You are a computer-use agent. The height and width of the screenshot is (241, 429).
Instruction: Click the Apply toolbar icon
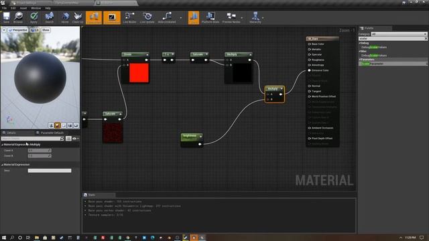click(x=34, y=17)
